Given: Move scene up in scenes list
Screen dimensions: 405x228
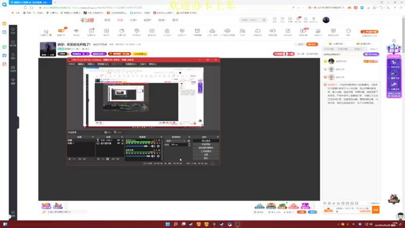Looking at the screenshot, I should 80,159.
